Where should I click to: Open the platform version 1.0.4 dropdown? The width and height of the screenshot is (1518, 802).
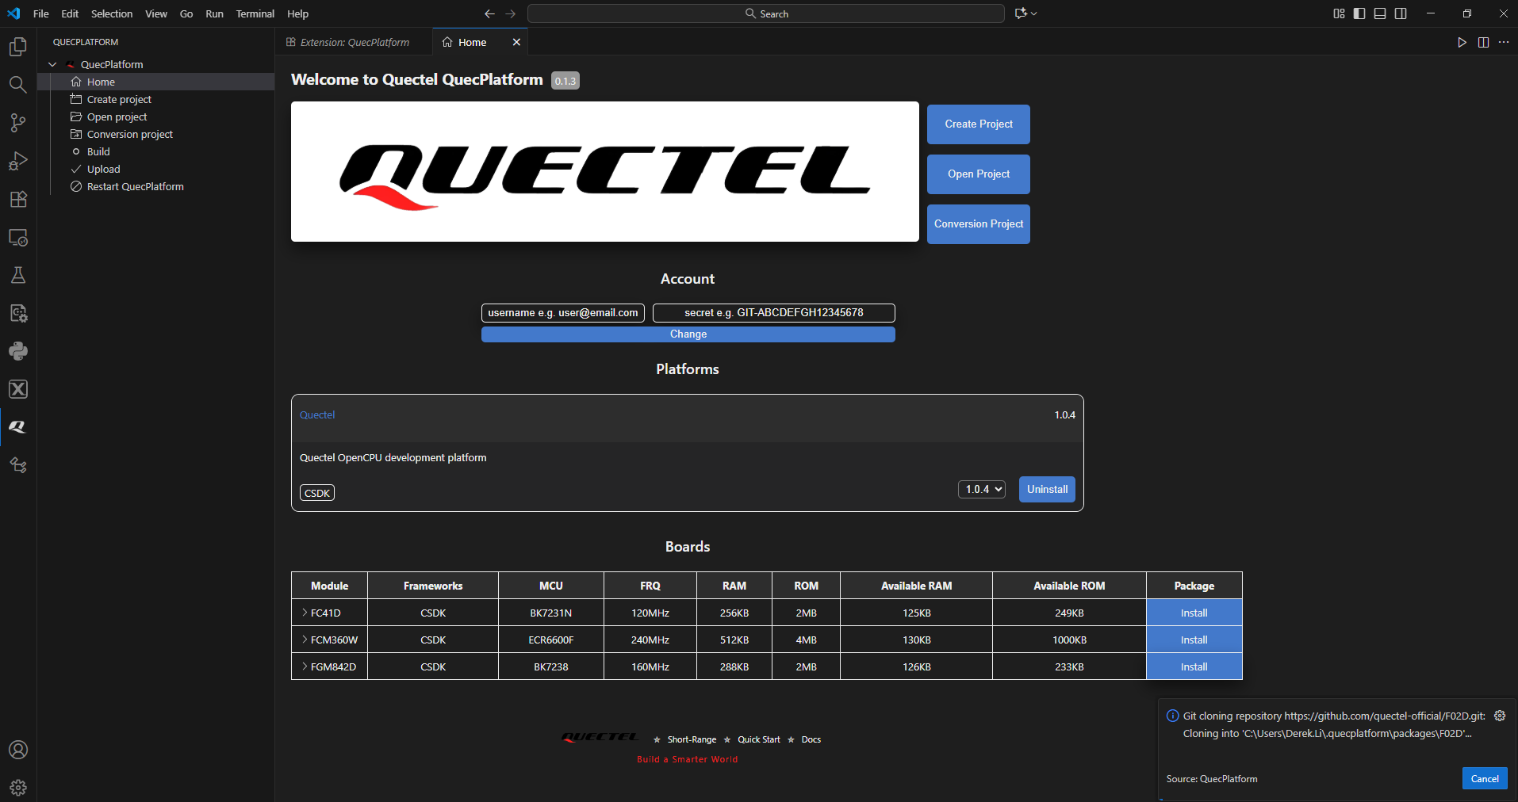click(982, 490)
